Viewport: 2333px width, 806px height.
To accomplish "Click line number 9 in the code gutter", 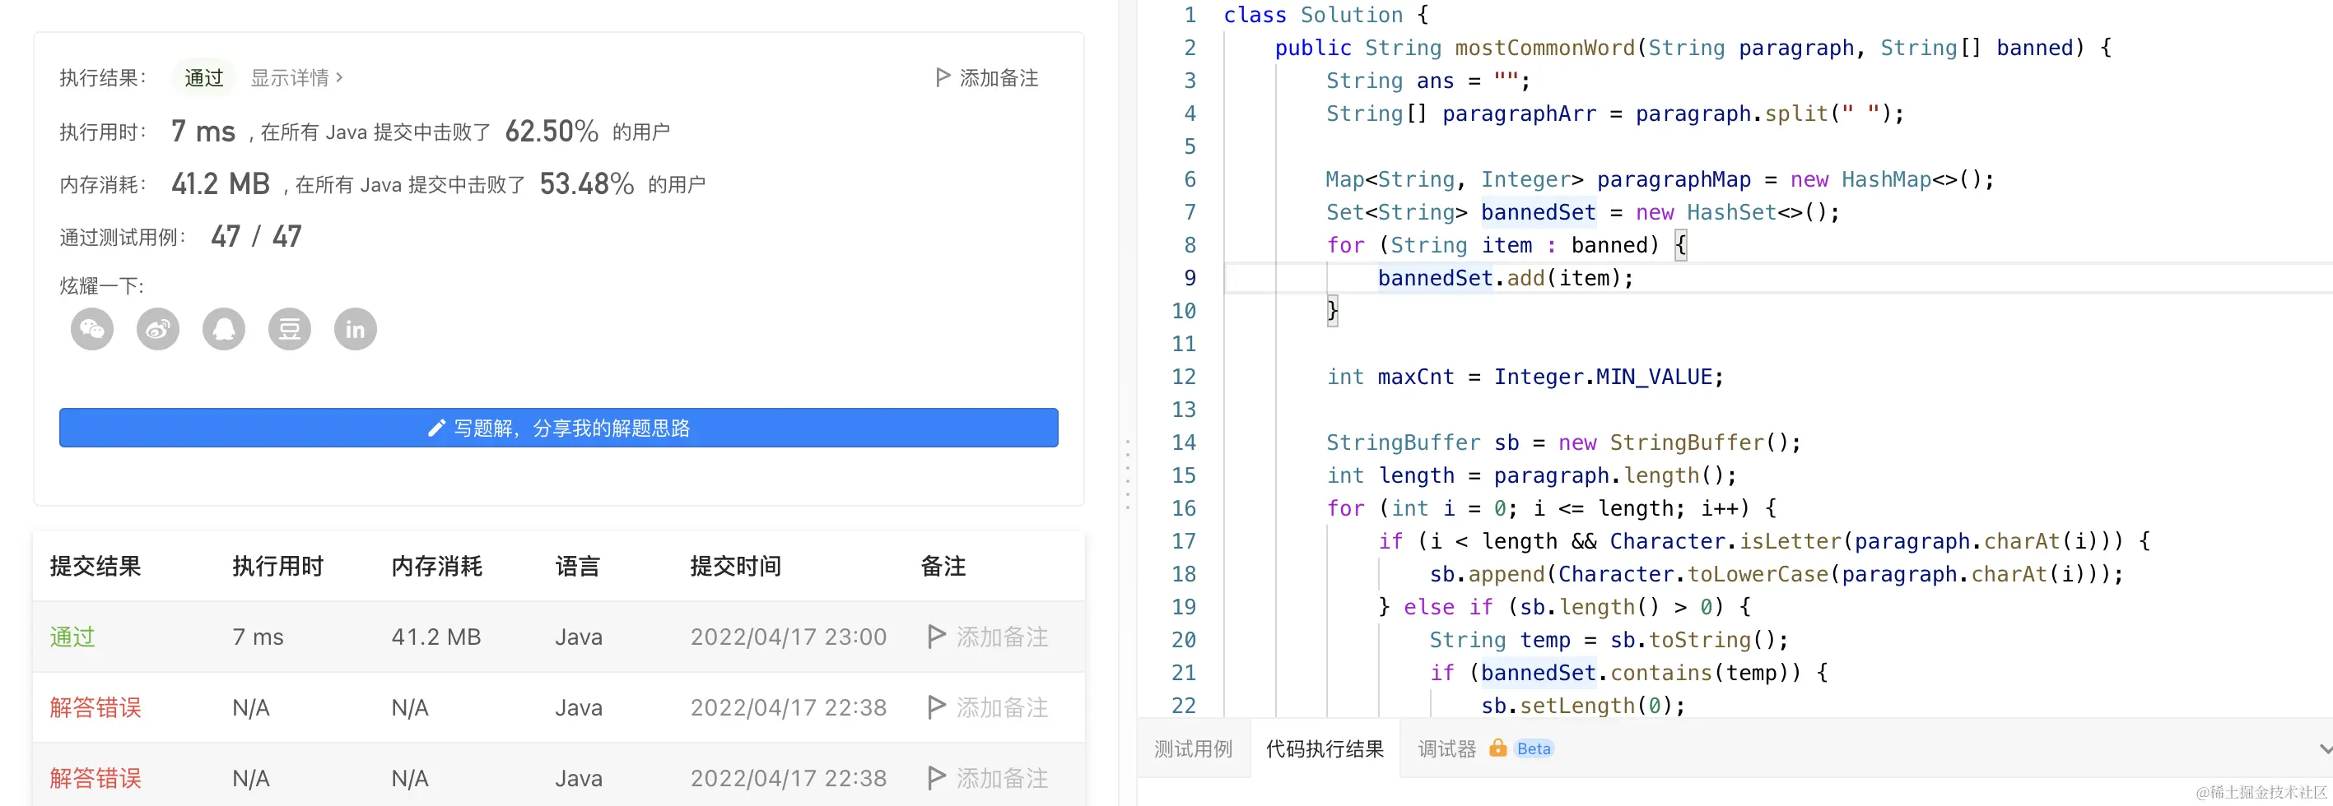I will coord(1190,279).
